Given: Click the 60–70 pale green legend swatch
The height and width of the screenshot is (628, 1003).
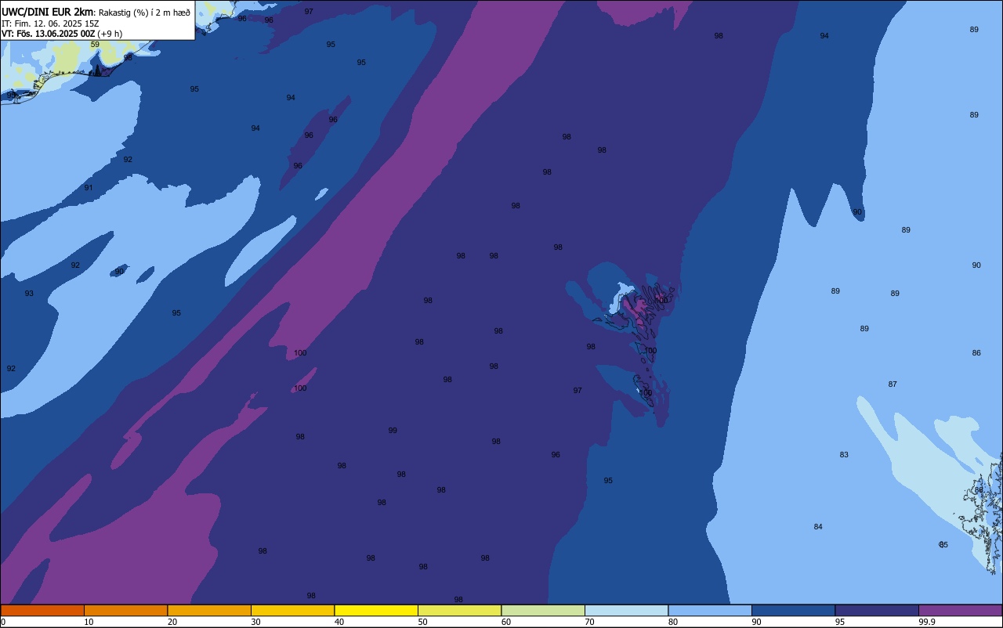Looking at the screenshot, I should click(x=543, y=610).
